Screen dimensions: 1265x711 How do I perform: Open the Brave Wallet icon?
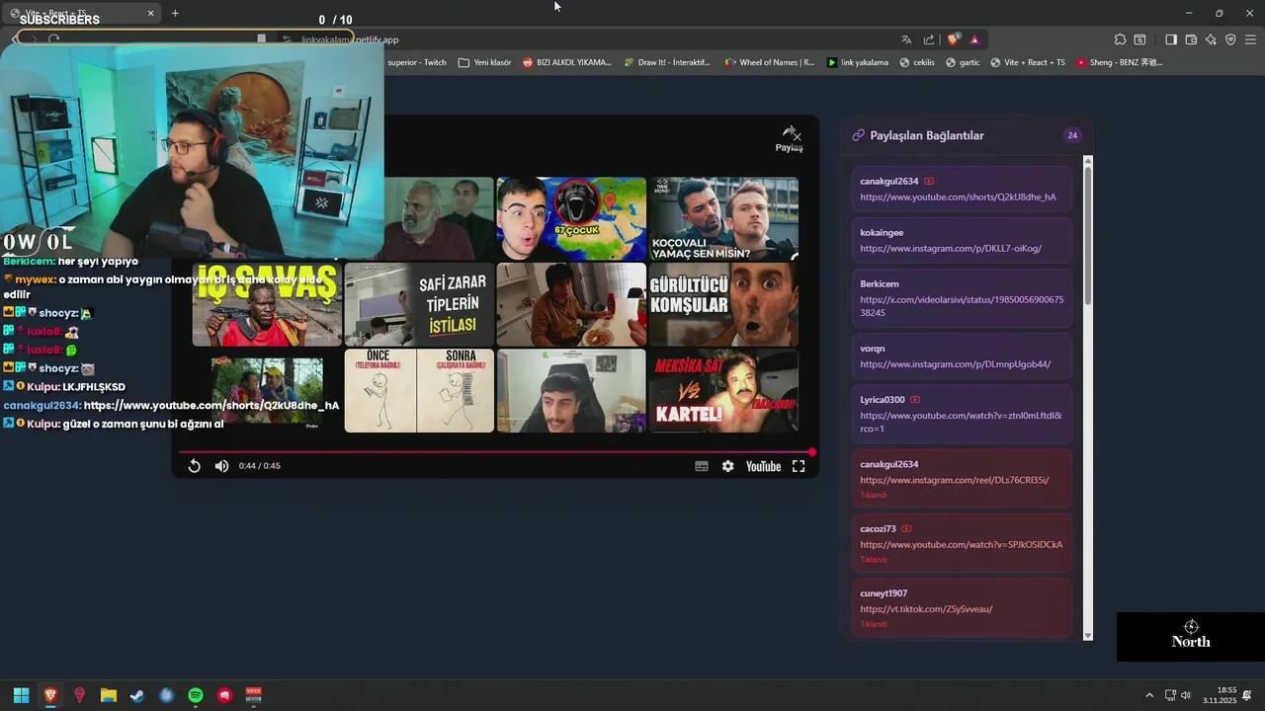[x=1191, y=39]
